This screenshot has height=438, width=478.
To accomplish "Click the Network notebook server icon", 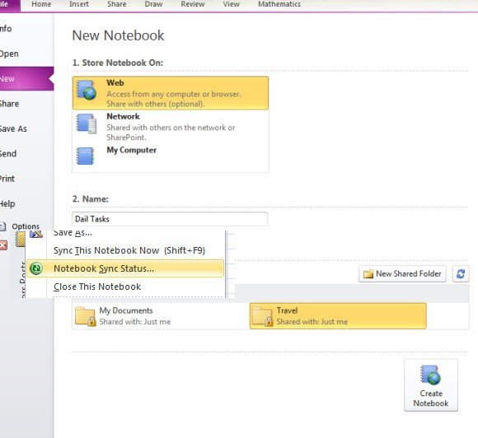I will pyautogui.click(x=87, y=123).
